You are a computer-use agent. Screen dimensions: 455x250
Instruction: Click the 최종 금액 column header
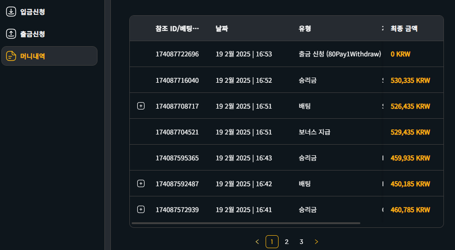[404, 29]
